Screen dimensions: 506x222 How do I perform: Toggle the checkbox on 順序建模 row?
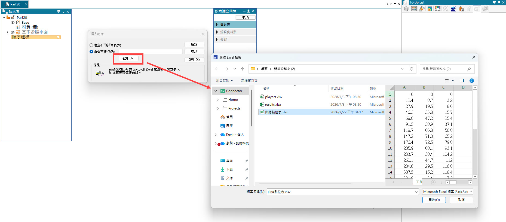point(58,37)
